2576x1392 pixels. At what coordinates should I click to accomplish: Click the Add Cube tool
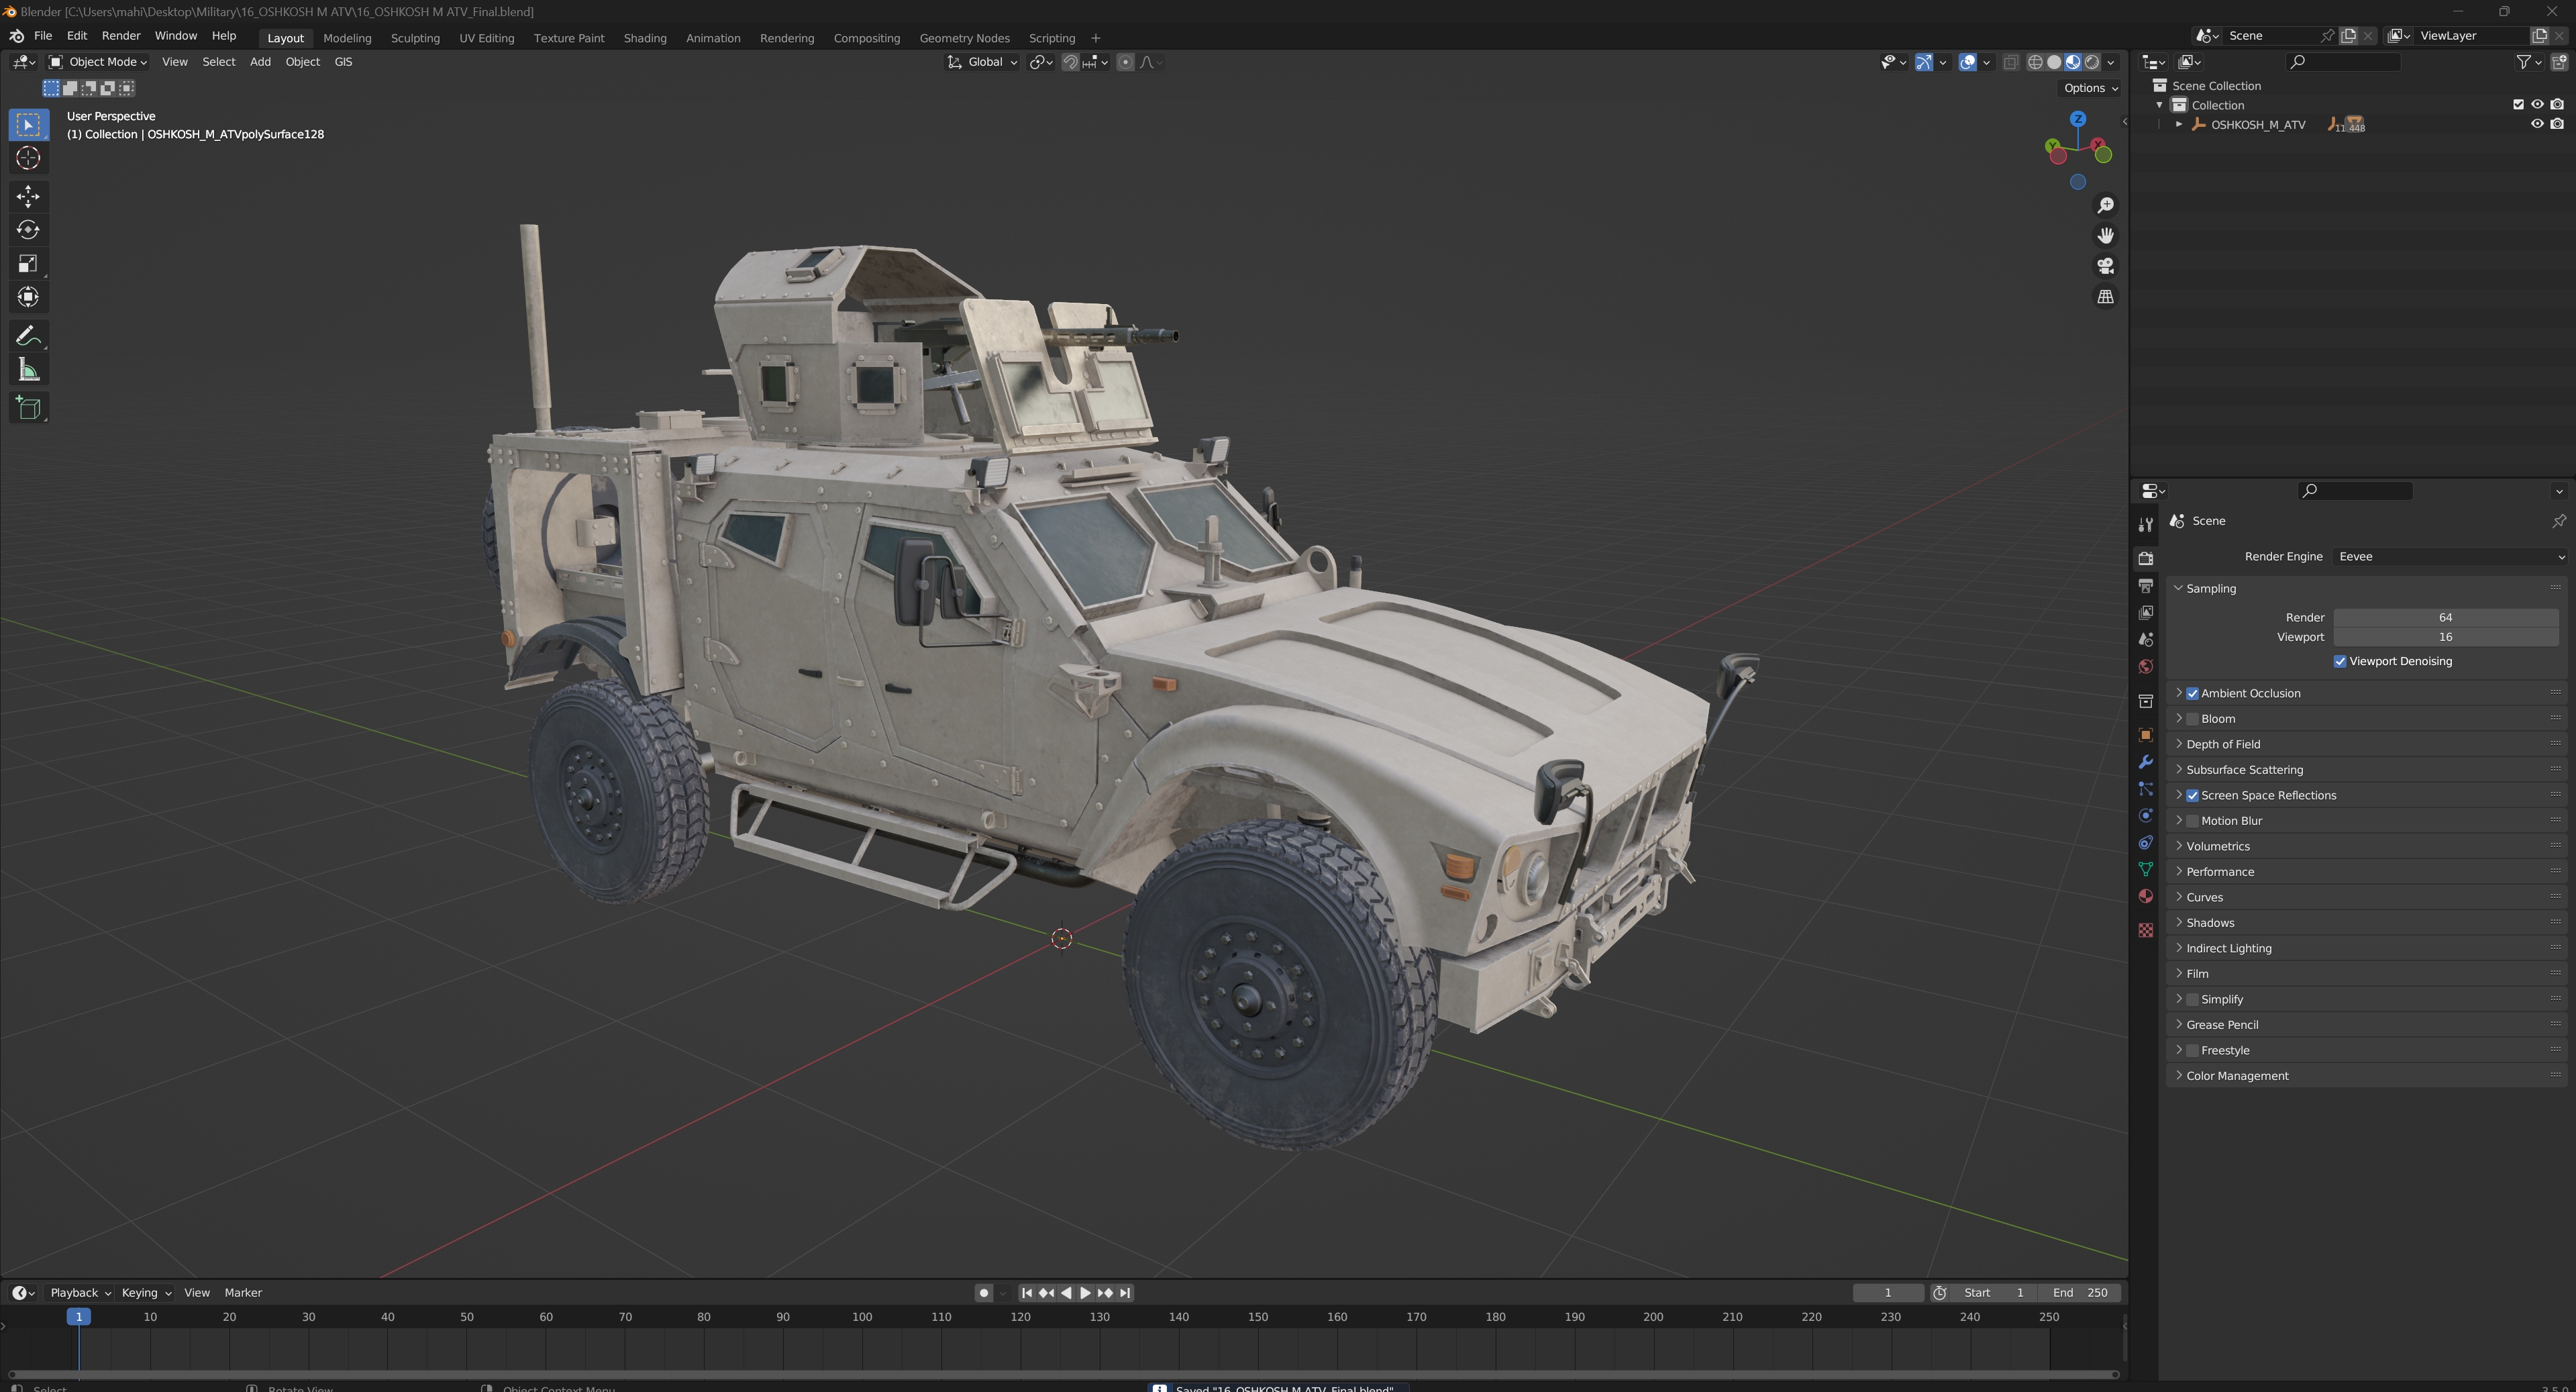coord(28,408)
